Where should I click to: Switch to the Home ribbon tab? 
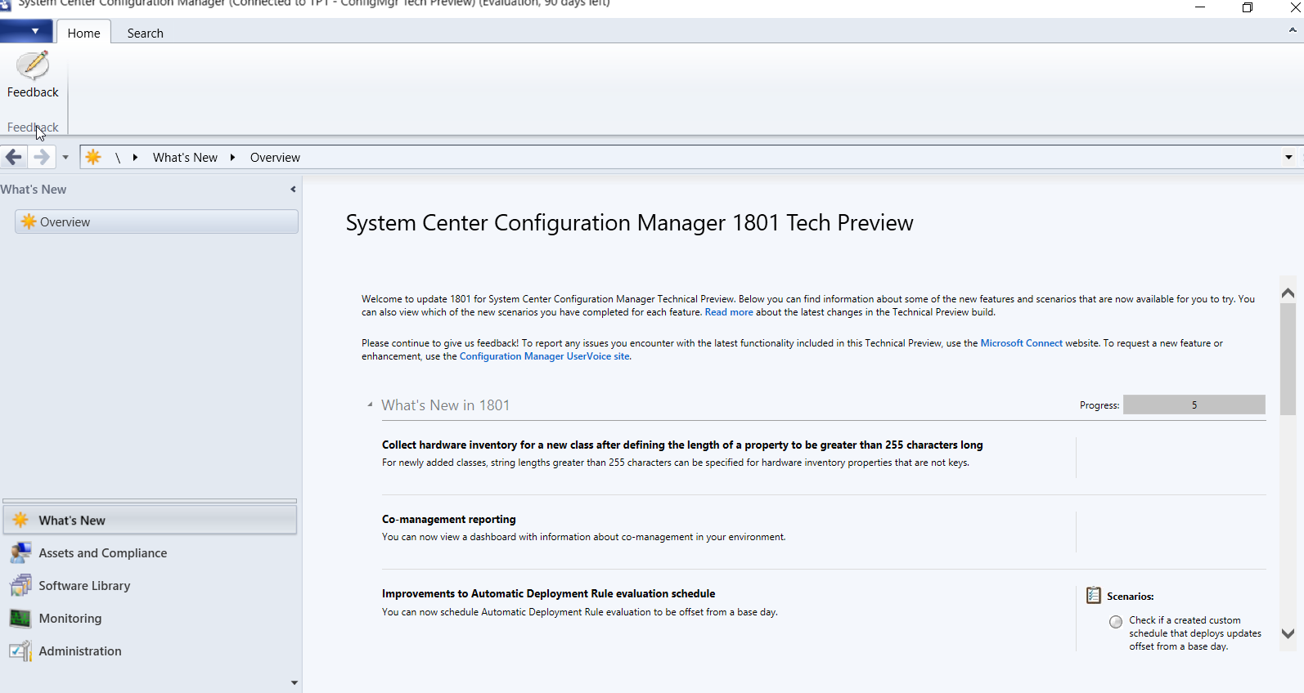(83, 33)
